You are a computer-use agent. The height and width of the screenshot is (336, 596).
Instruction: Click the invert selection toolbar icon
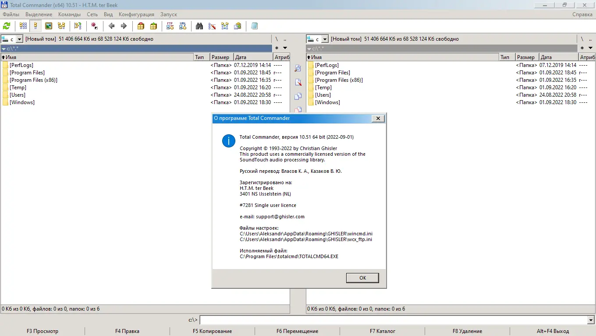(x=94, y=26)
